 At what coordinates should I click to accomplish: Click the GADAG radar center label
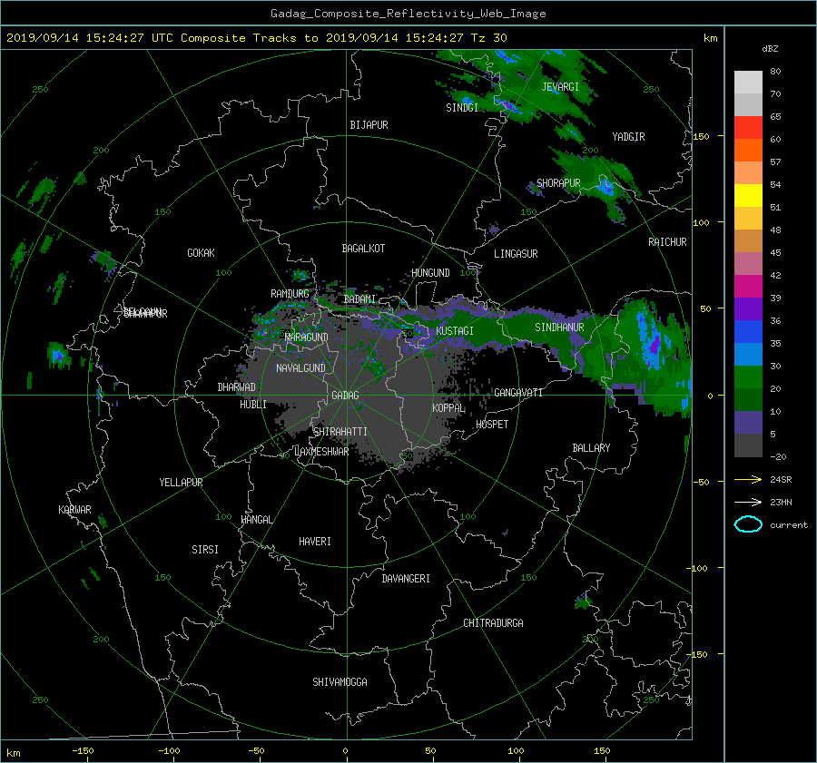pyautogui.click(x=345, y=396)
